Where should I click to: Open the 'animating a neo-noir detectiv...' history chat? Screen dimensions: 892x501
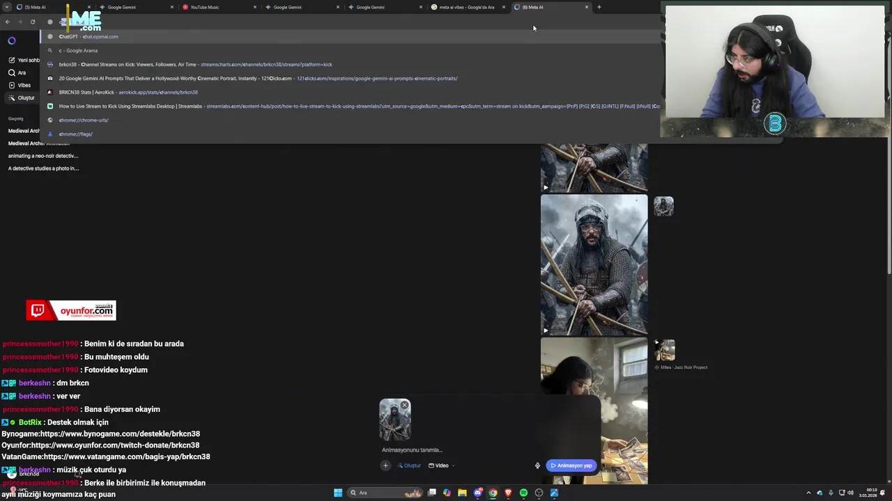tap(43, 156)
